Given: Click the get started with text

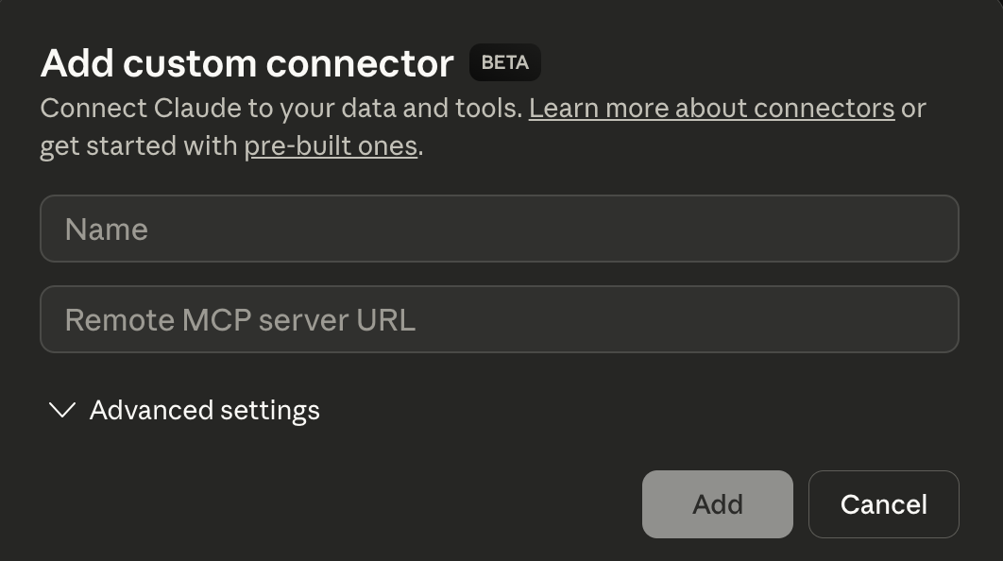Looking at the screenshot, I should click(139, 146).
